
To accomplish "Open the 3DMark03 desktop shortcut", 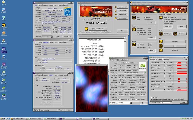I will (x=4, y=33).
